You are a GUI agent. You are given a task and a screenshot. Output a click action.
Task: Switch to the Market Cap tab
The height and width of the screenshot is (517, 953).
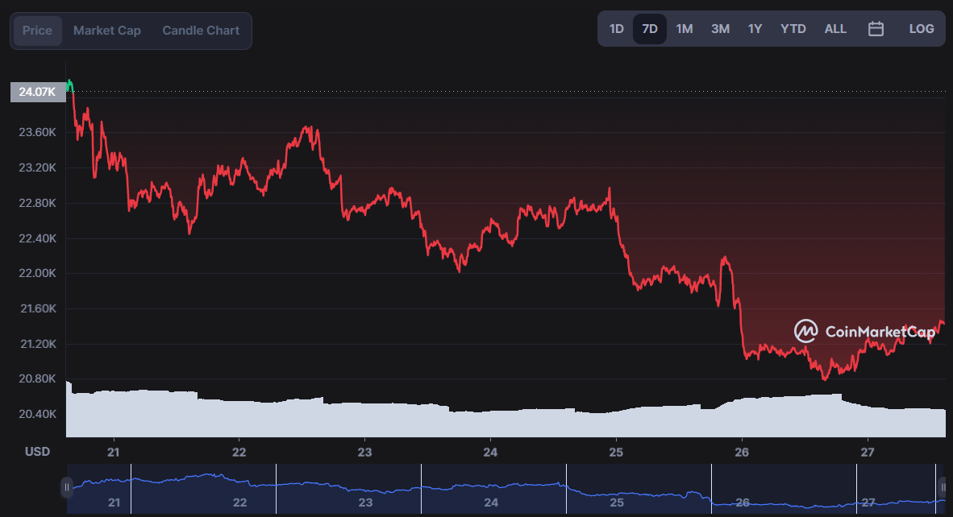107,31
